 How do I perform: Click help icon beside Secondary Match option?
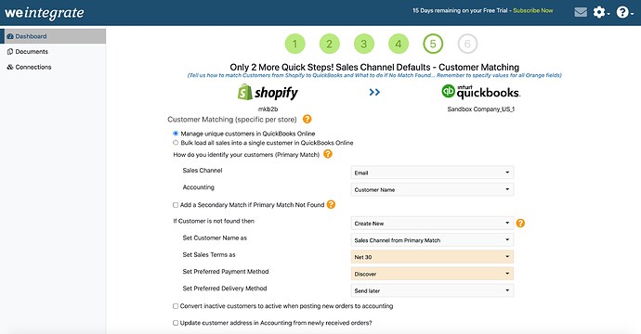pos(331,204)
